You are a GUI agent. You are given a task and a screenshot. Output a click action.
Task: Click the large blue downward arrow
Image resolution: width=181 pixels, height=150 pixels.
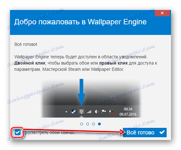click(81, 92)
